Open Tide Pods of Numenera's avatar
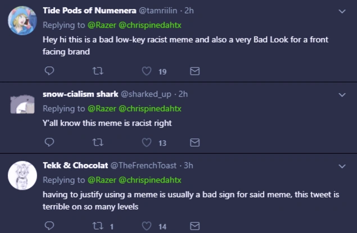Image resolution: width=357 pixels, height=233 pixels. click(22, 22)
